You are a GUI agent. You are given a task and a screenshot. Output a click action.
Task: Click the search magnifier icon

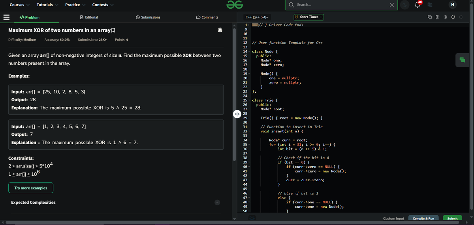click(292, 5)
